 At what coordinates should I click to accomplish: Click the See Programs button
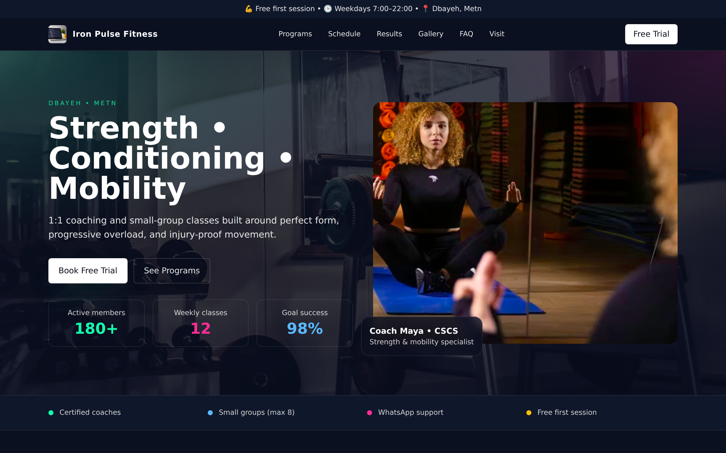click(172, 271)
